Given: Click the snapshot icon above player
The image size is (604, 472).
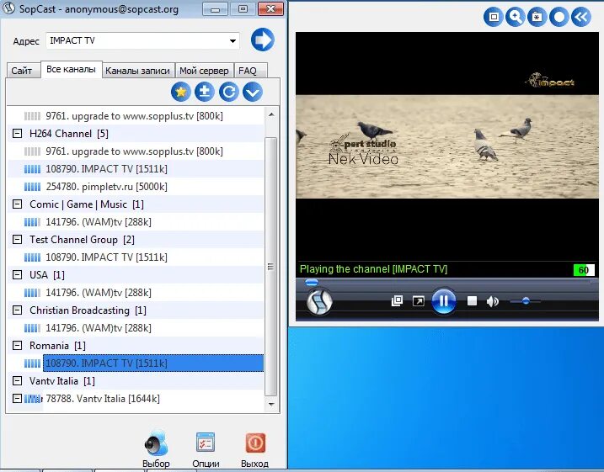Looking at the screenshot, I should [537, 17].
